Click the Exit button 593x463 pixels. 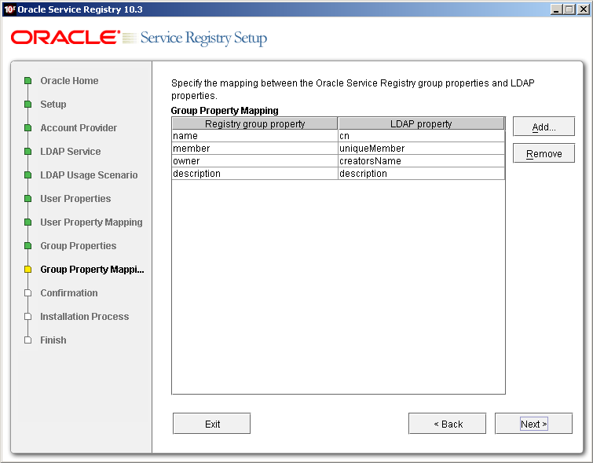(x=212, y=424)
